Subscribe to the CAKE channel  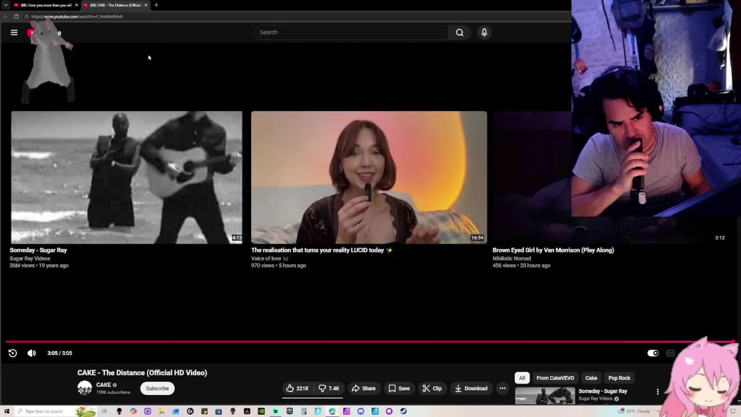click(x=157, y=389)
